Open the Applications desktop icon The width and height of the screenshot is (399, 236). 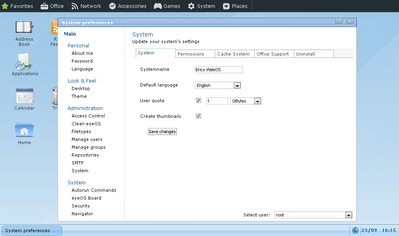tap(25, 65)
